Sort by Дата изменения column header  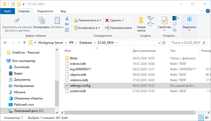point(144,51)
